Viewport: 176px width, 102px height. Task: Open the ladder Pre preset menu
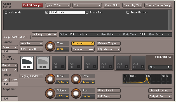click(14, 80)
